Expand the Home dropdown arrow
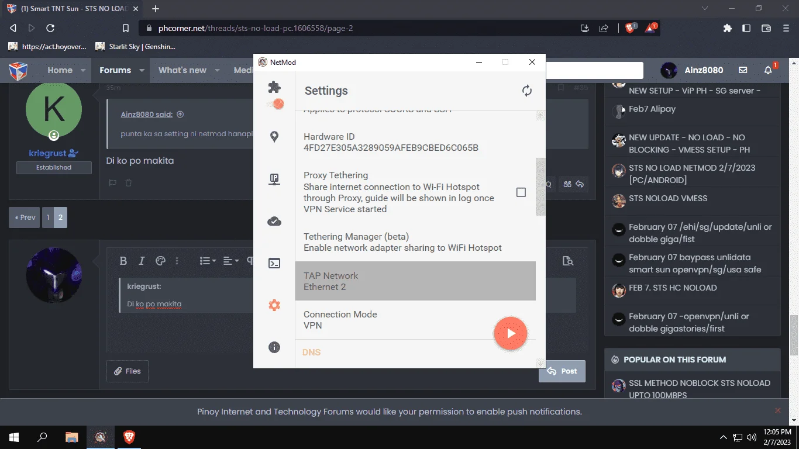Screen dimensions: 799x449 [x=83, y=70]
